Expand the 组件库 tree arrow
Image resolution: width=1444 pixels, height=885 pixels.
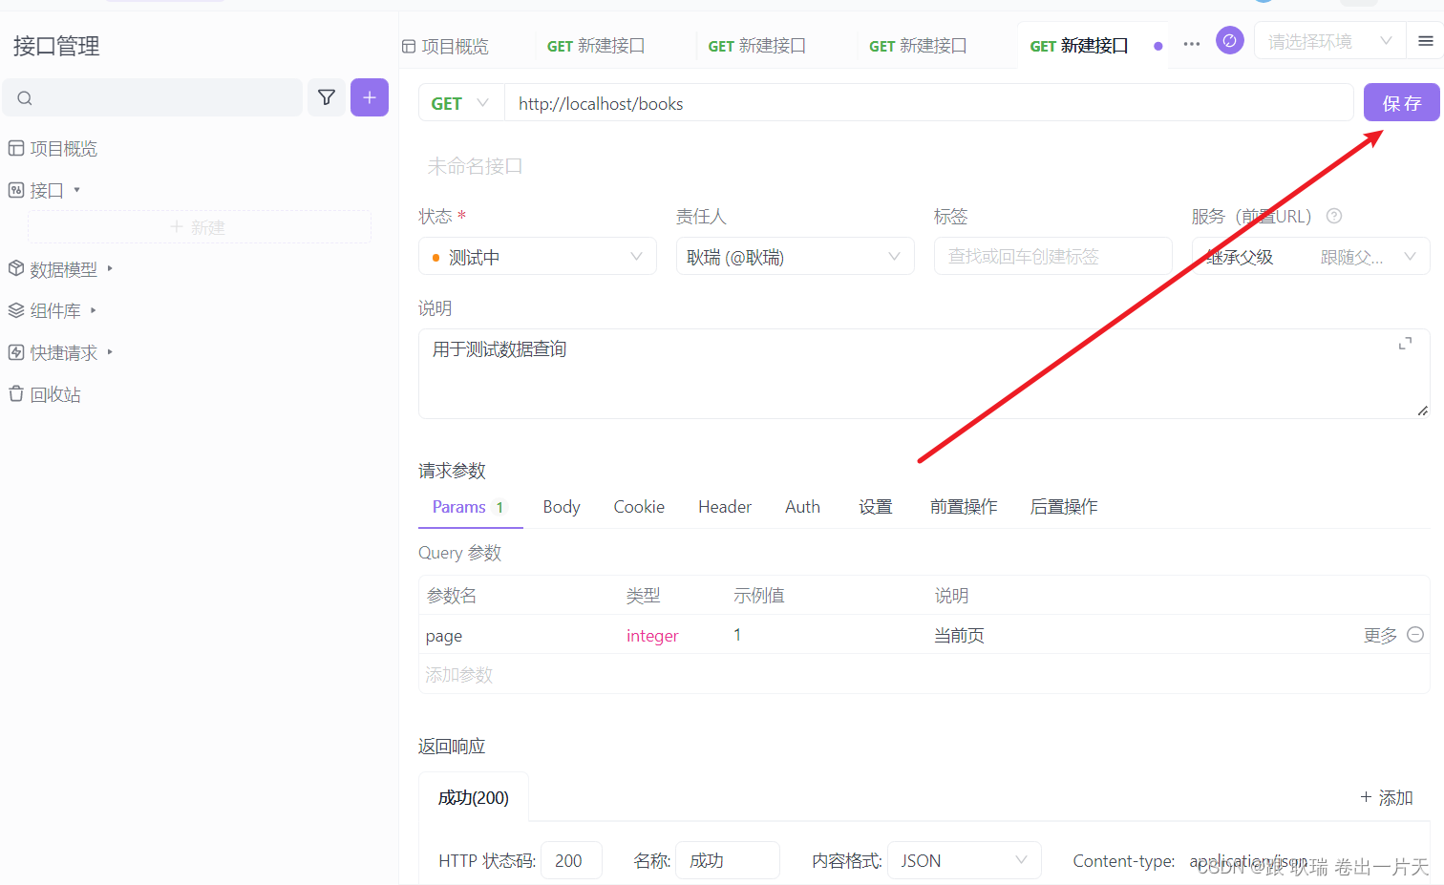tap(93, 310)
